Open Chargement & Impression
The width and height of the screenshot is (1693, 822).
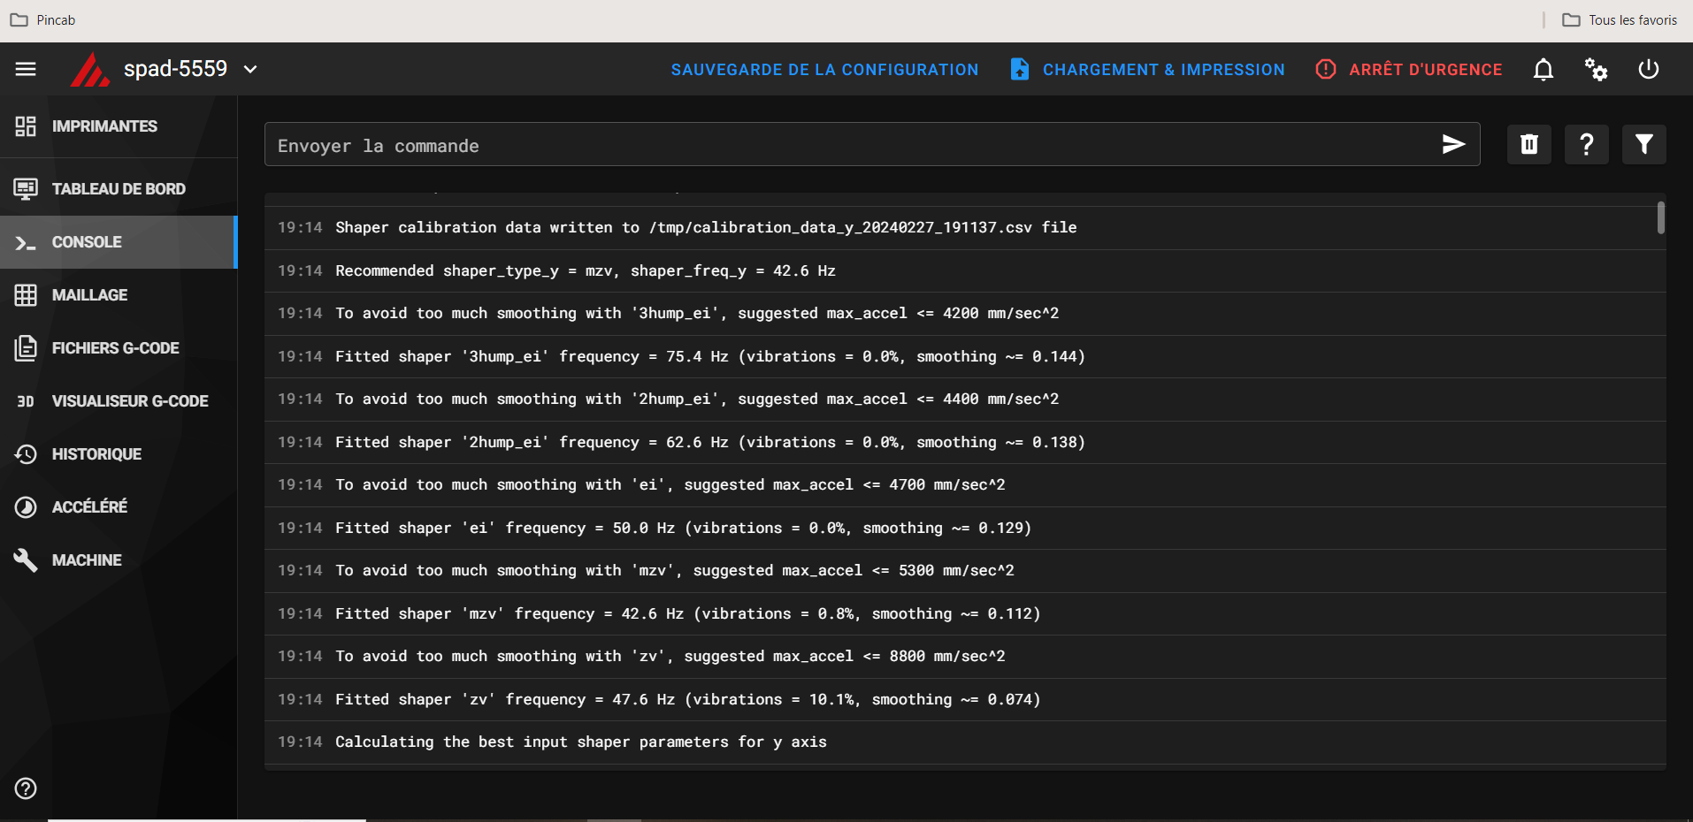pyautogui.click(x=1147, y=70)
